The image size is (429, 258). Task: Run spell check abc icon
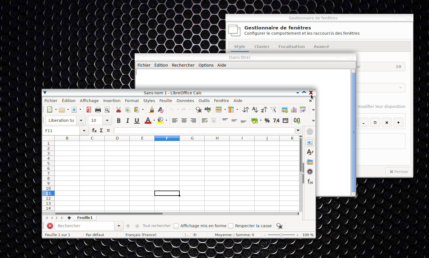[208, 110]
